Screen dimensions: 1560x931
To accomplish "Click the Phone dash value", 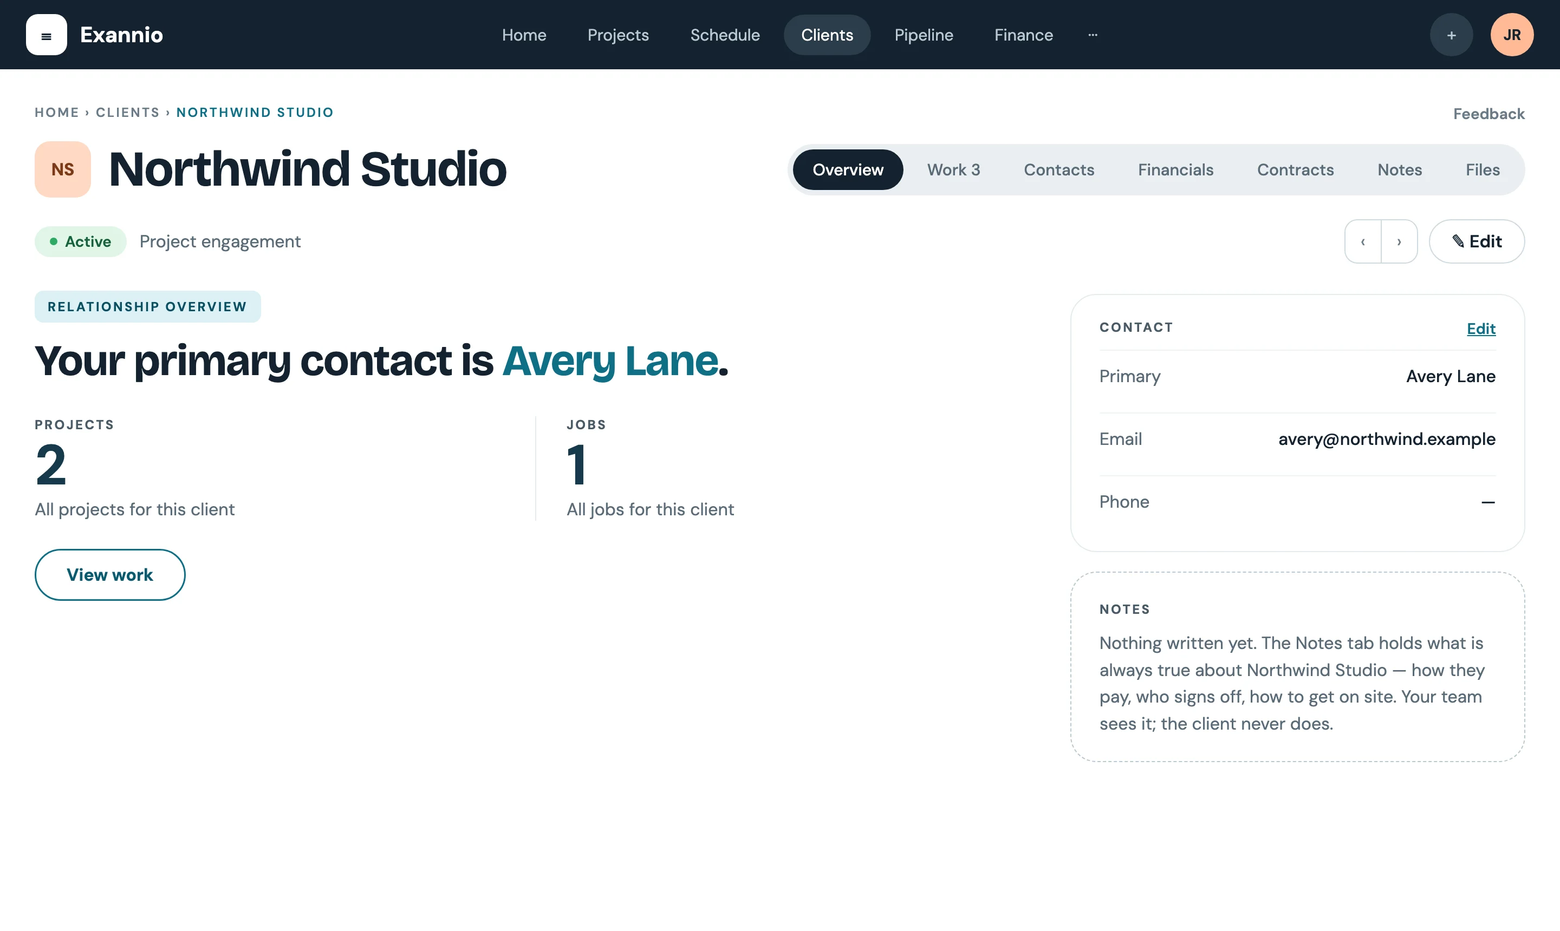I will (1488, 502).
